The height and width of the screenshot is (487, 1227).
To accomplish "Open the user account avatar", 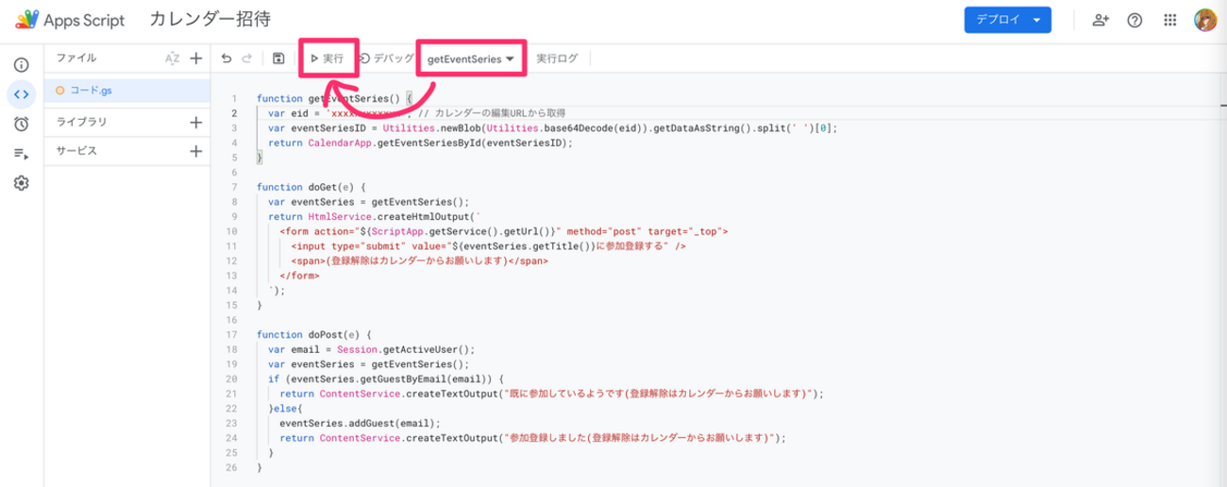I will point(1204,20).
